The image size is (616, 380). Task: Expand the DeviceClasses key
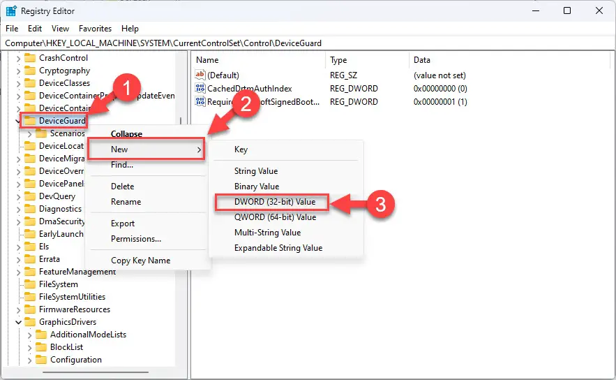[x=18, y=84]
